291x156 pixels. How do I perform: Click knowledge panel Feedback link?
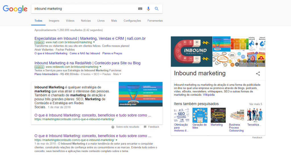tap(257, 138)
